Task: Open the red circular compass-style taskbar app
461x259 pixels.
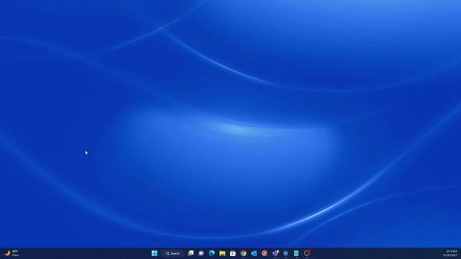Action: [264, 253]
